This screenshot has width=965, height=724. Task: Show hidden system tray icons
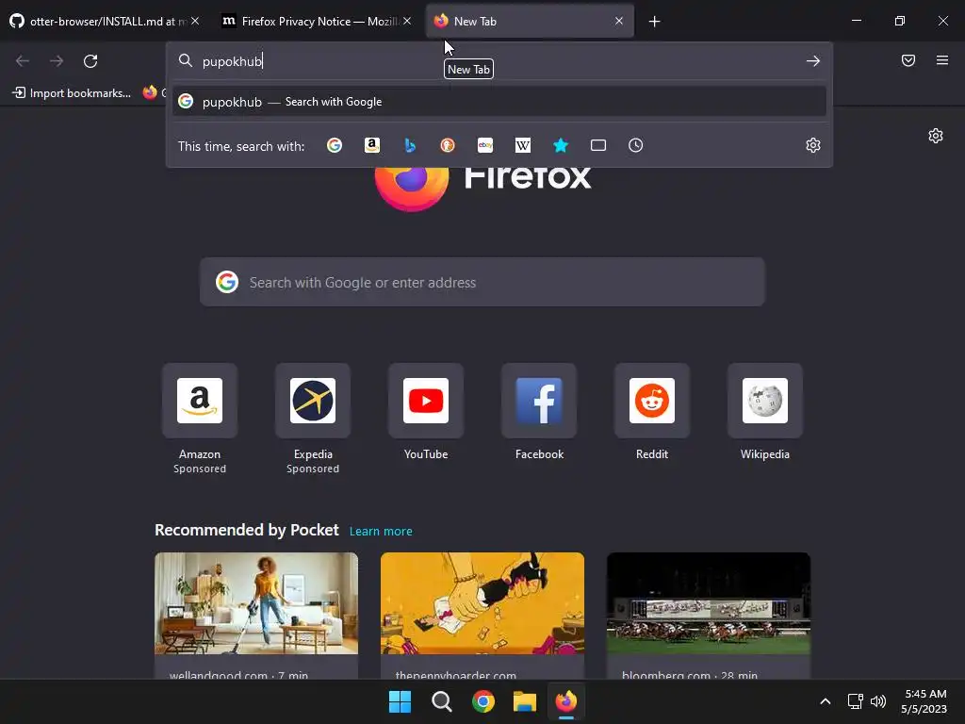point(826,701)
